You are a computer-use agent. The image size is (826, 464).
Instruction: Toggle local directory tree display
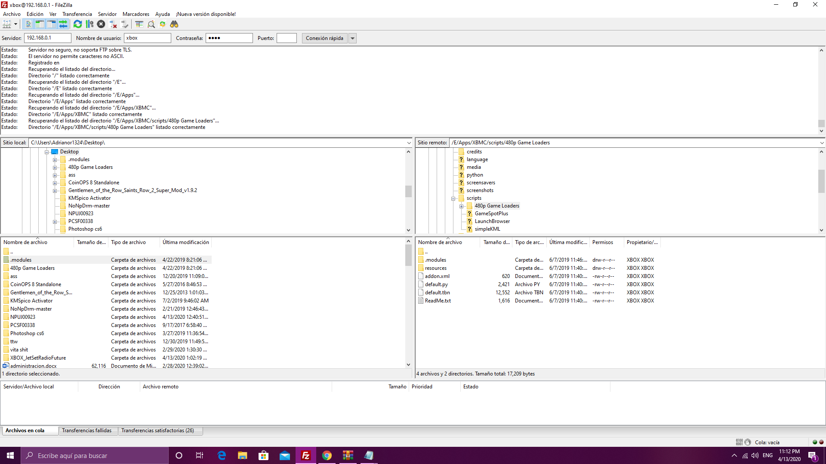click(40, 24)
